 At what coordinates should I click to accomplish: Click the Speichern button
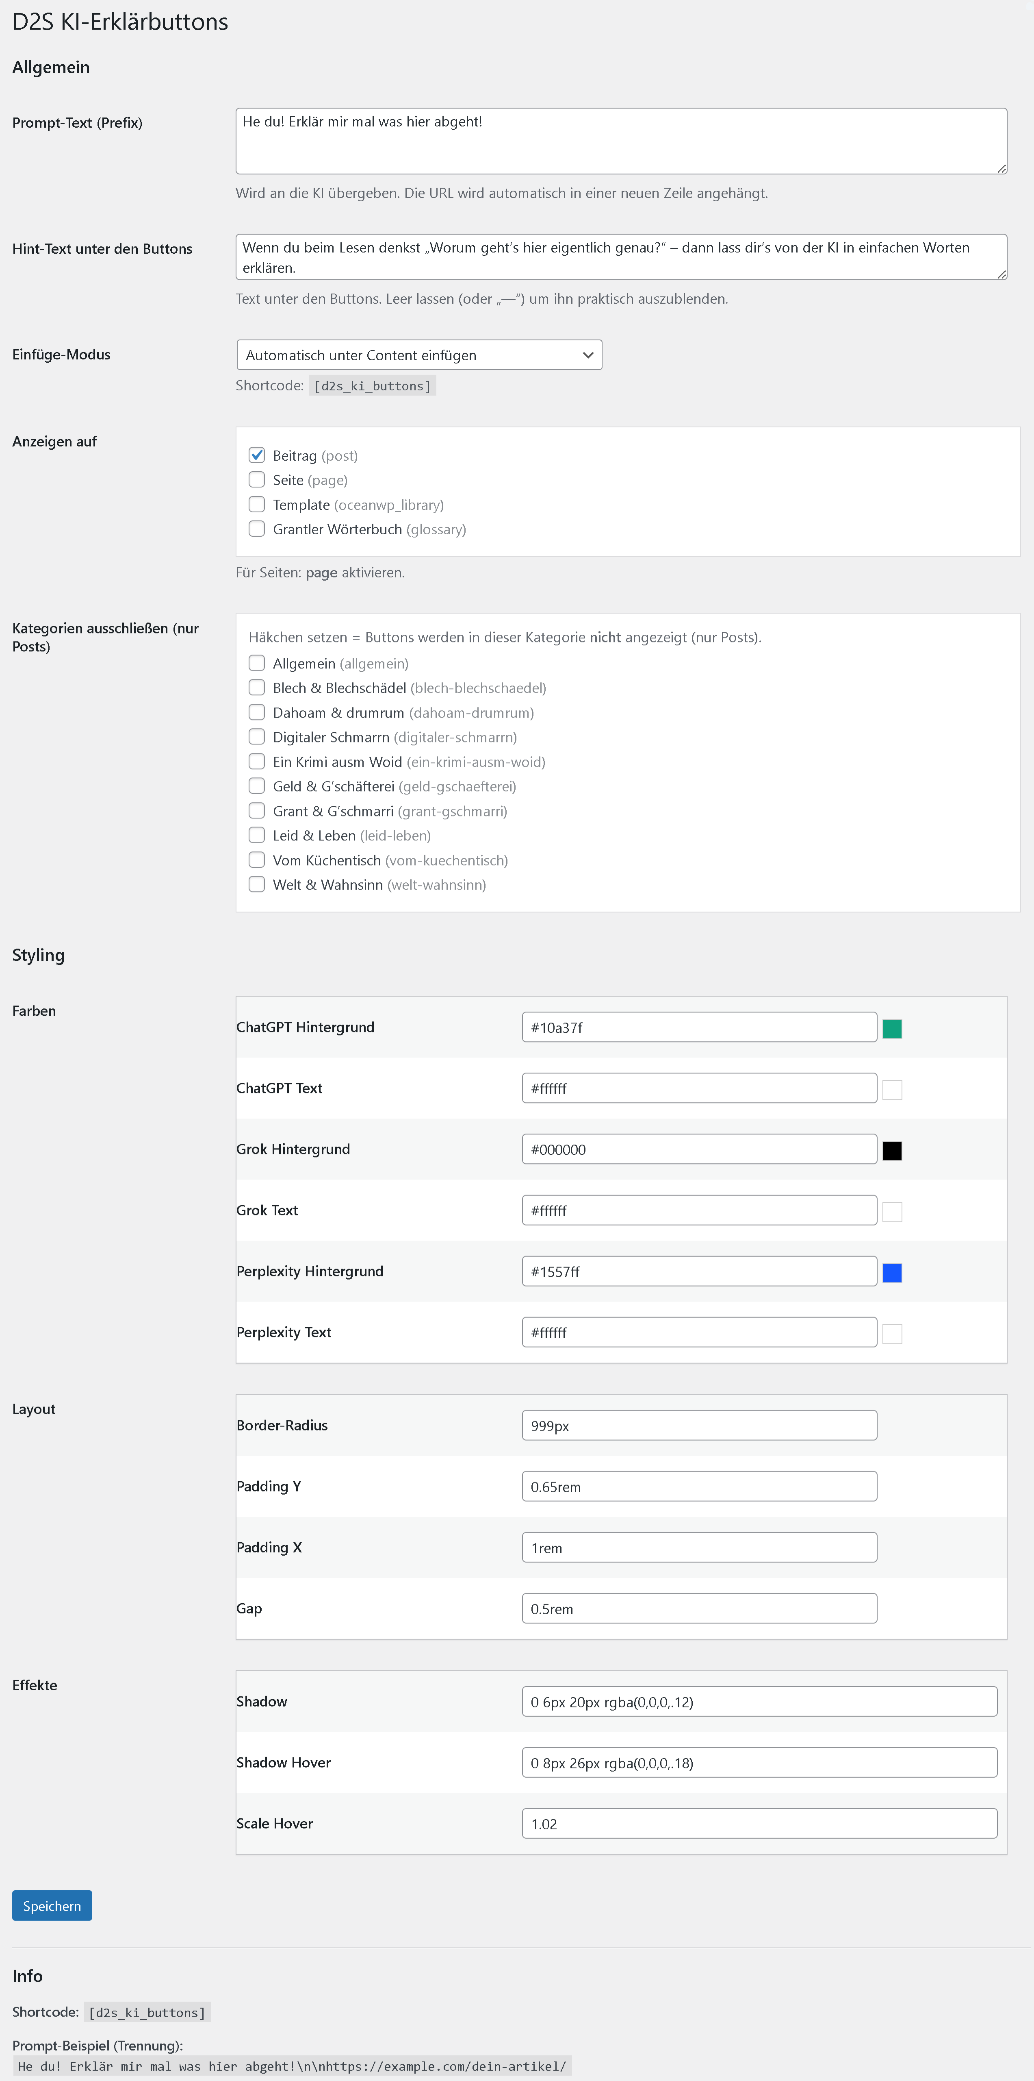point(52,1906)
